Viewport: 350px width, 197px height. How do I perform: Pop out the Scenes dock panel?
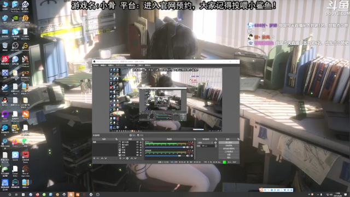tap(116, 139)
